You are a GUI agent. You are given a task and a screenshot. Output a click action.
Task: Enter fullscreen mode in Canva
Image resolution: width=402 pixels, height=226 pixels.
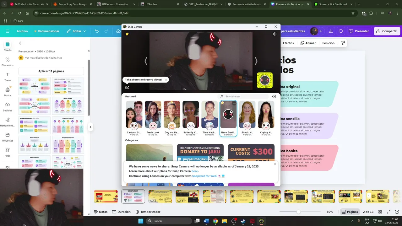(388, 212)
